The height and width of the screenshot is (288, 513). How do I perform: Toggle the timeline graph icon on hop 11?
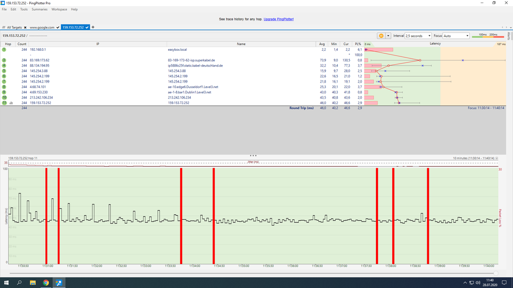click(11, 103)
